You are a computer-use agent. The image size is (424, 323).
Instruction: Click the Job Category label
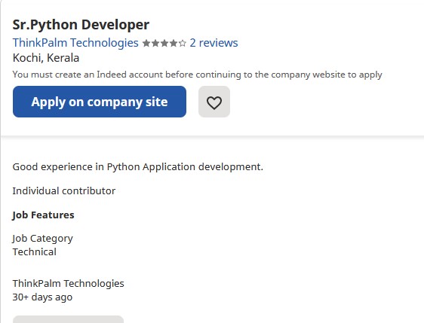[42, 239]
